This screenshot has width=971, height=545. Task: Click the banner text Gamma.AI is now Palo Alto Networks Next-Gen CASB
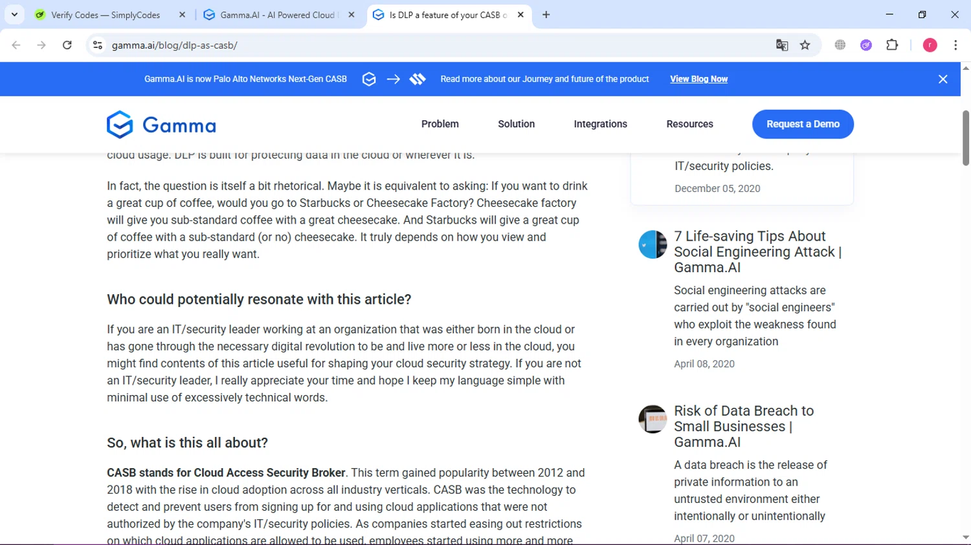[x=245, y=79]
